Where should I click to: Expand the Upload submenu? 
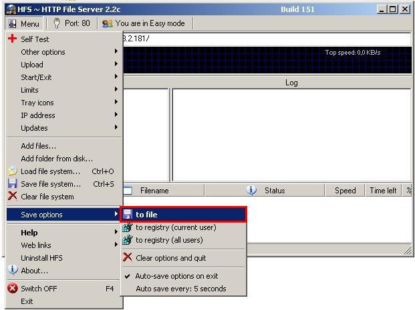click(x=64, y=65)
